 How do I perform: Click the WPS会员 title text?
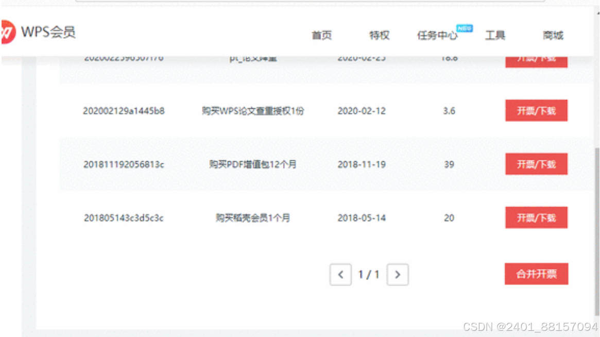pyautogui.click(x=48, y=32)
